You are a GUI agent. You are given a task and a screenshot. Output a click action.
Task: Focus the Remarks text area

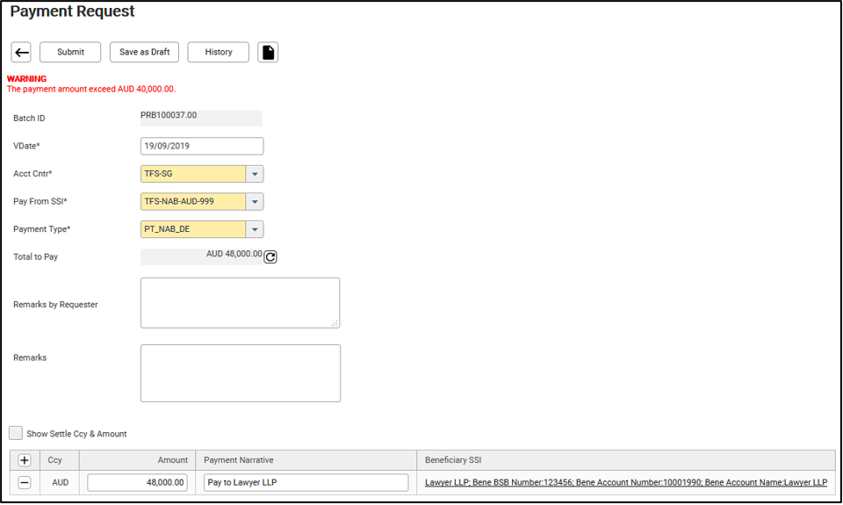(x=240, y=373)
